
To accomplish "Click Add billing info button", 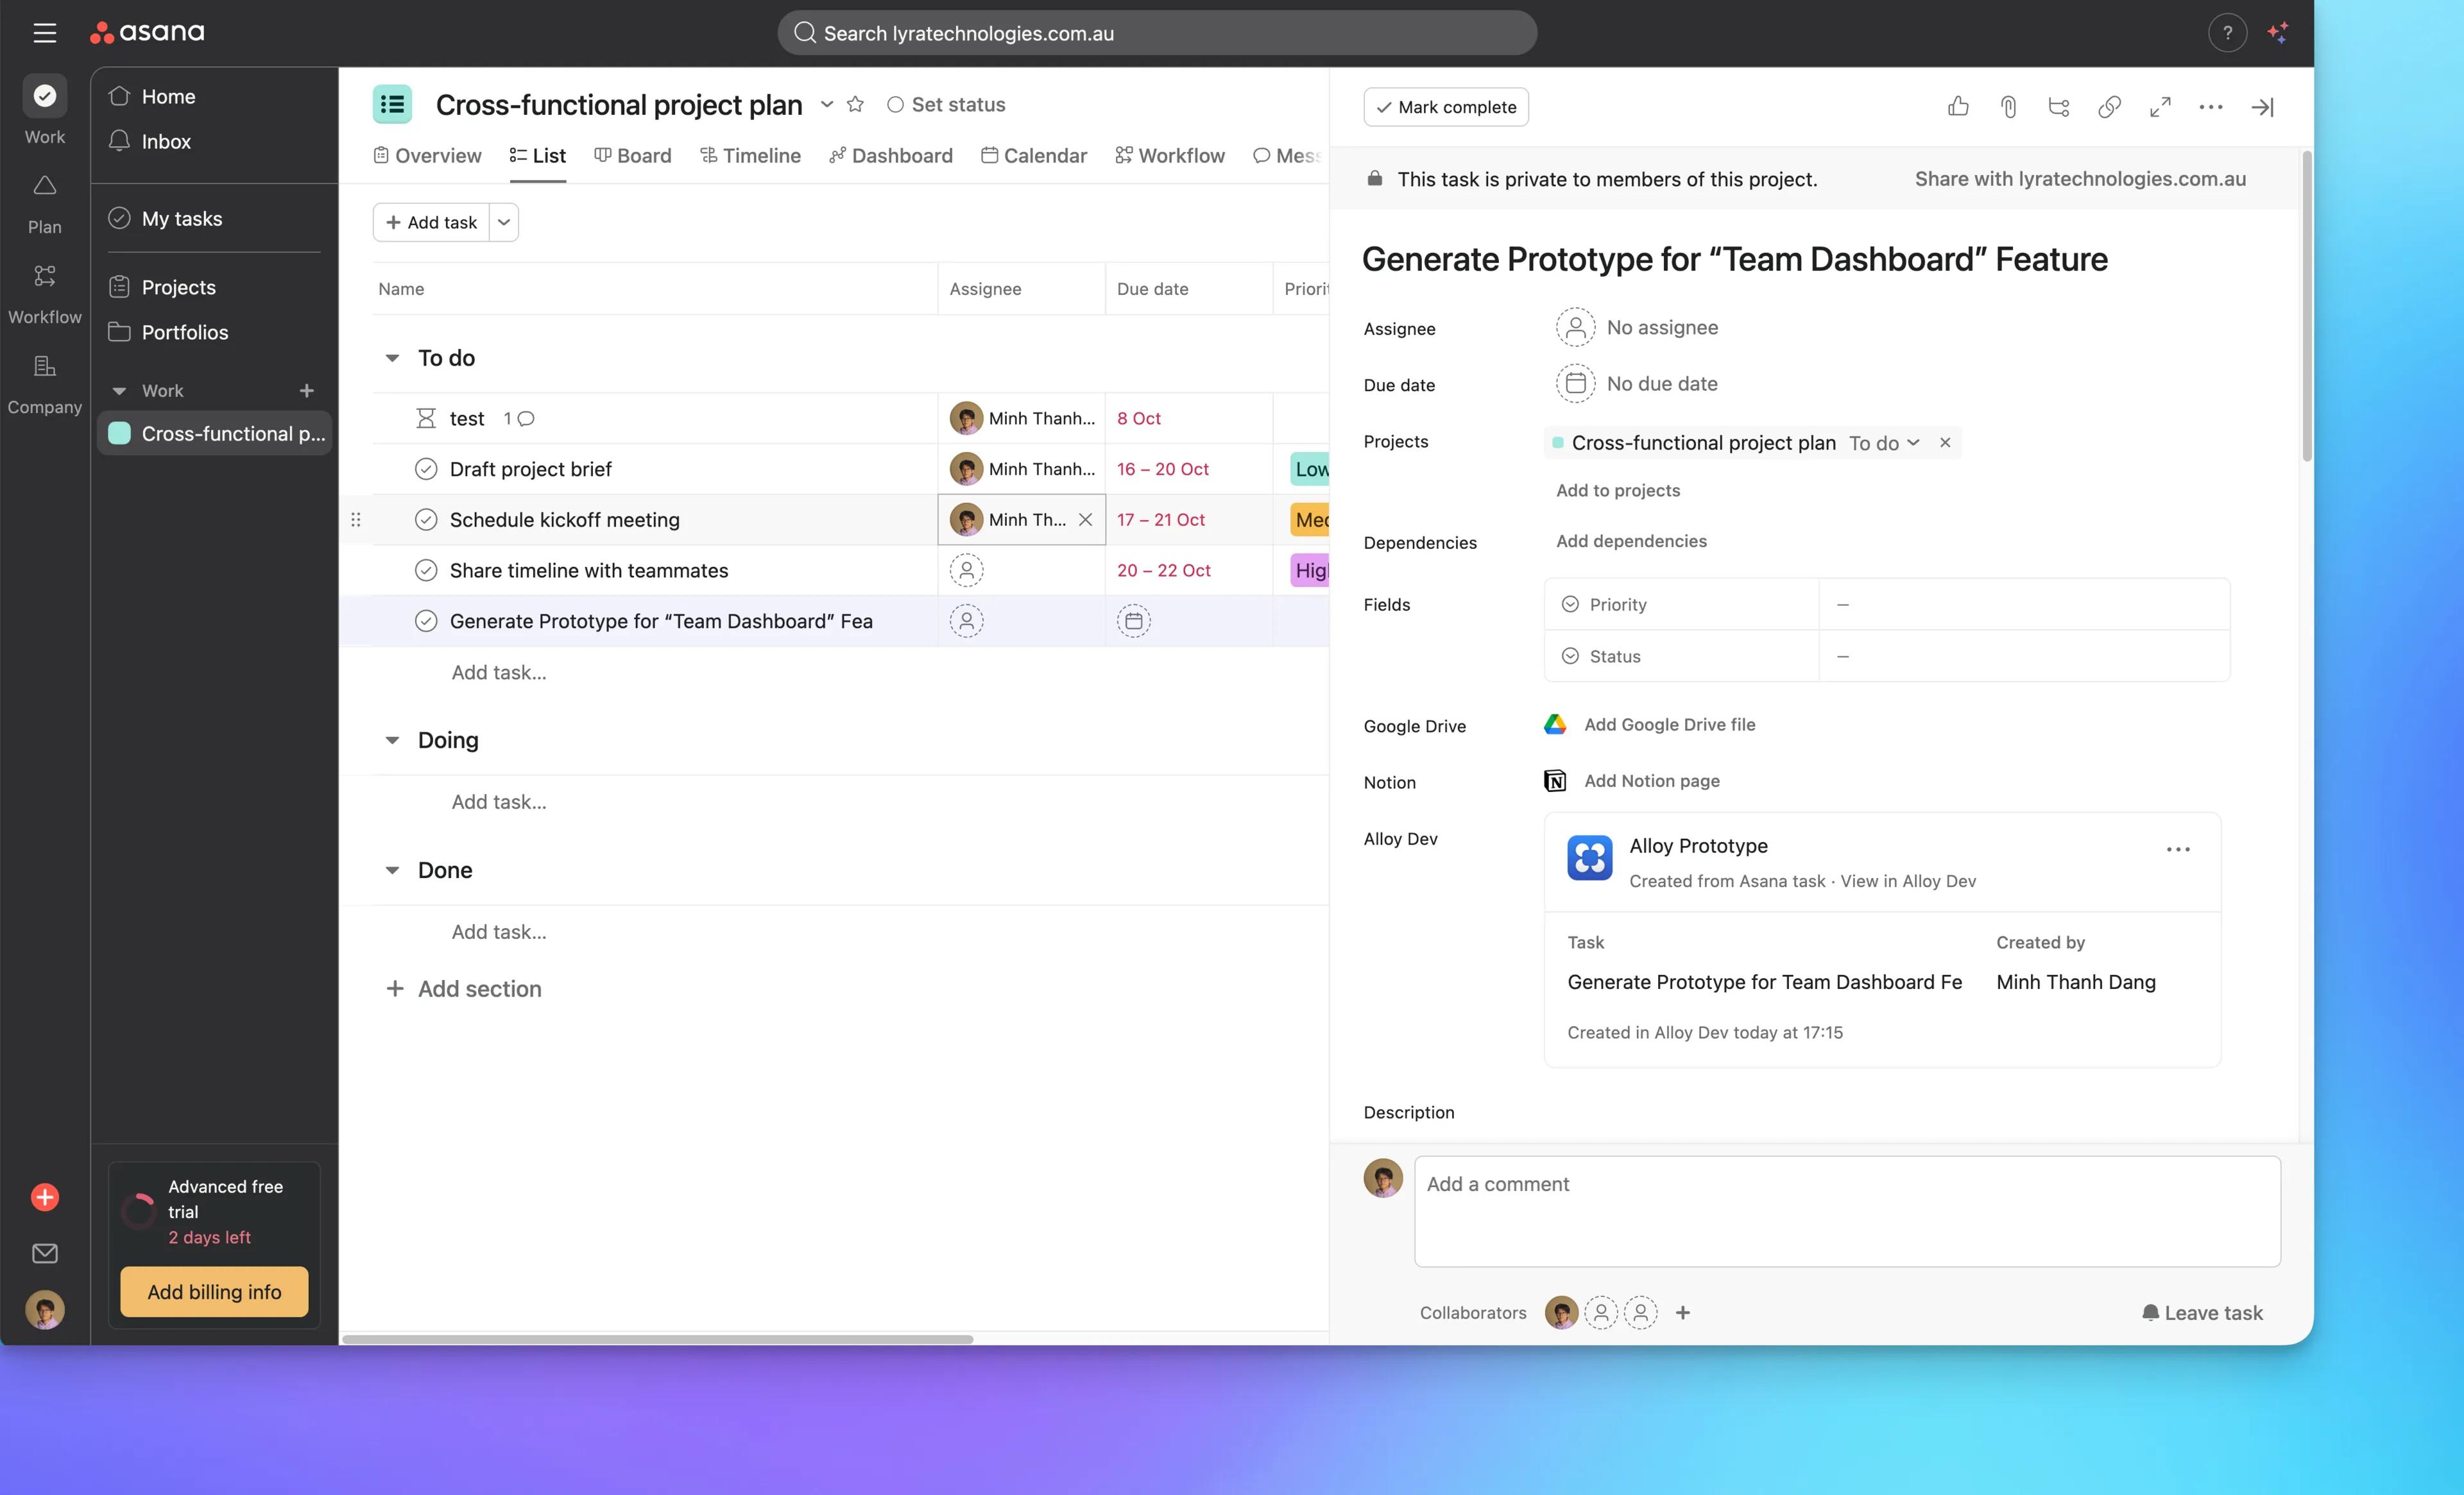I will (214, 1292).
